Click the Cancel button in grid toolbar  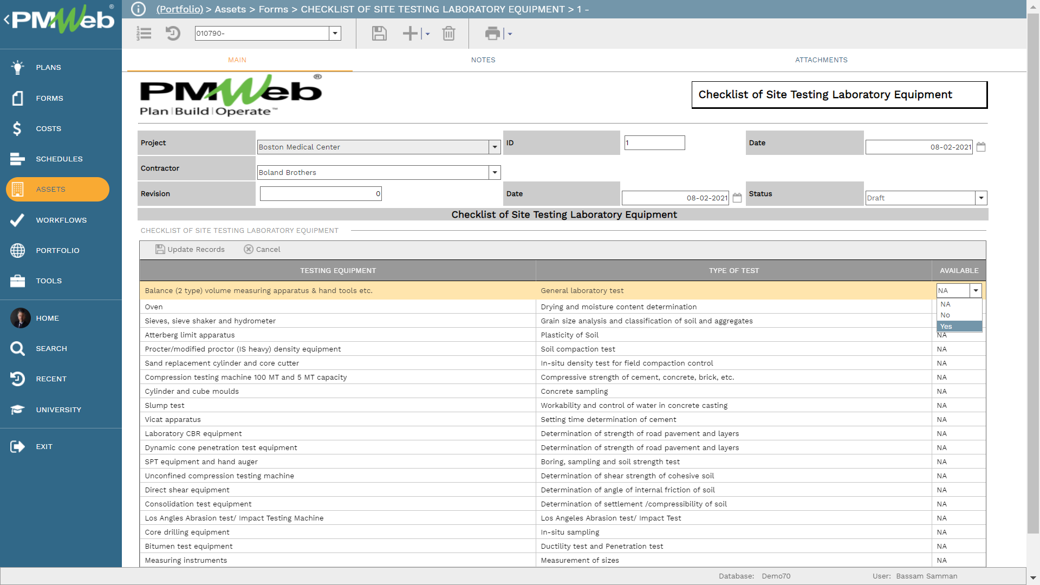(262, 249)
